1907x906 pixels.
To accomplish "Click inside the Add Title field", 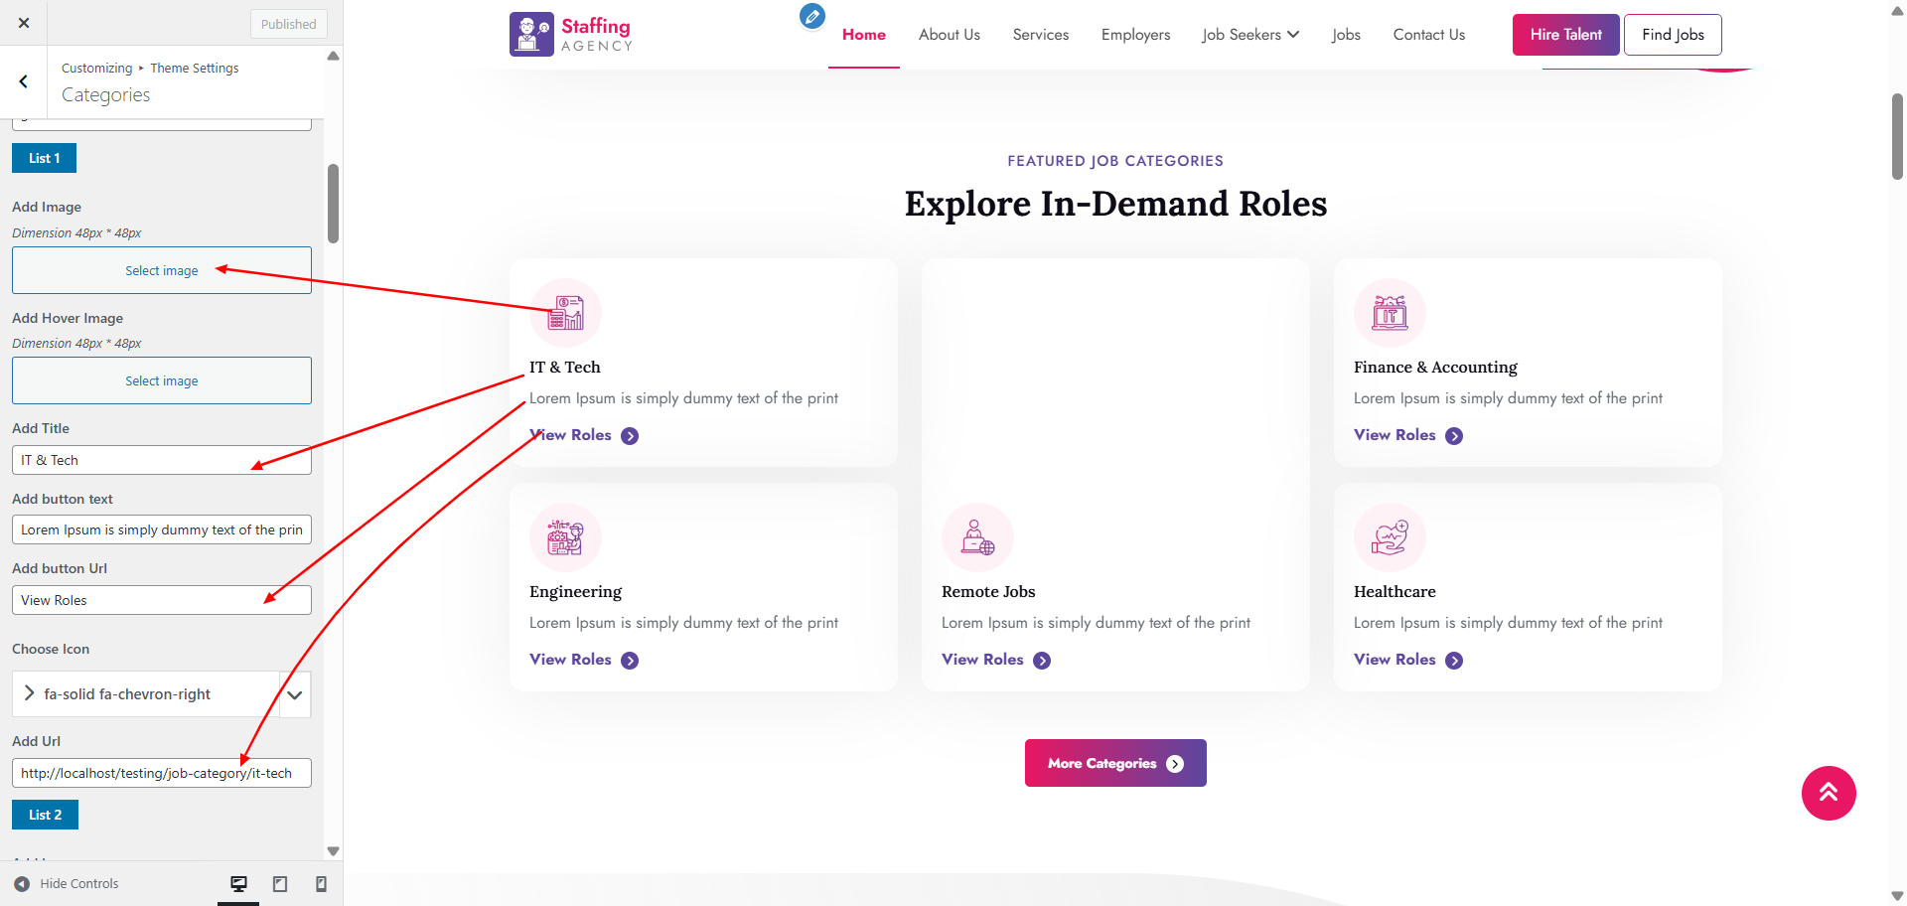I will pyautogui.click(x=161, y=460).
